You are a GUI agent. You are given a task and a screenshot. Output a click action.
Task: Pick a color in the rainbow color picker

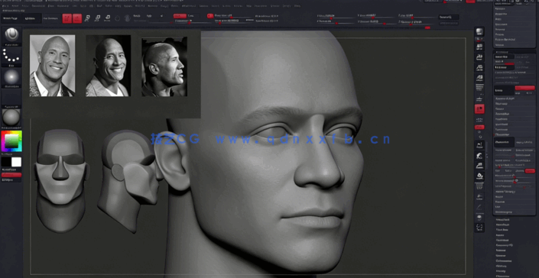[x=11, y=141]
